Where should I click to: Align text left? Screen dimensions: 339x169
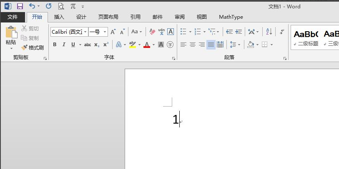pyautogui.click(x=183, y=45)
